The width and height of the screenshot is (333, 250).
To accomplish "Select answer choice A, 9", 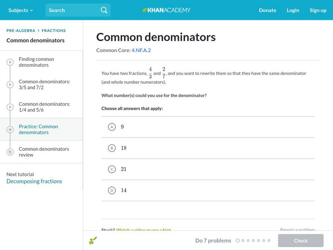I will click(x=112, y=127).
